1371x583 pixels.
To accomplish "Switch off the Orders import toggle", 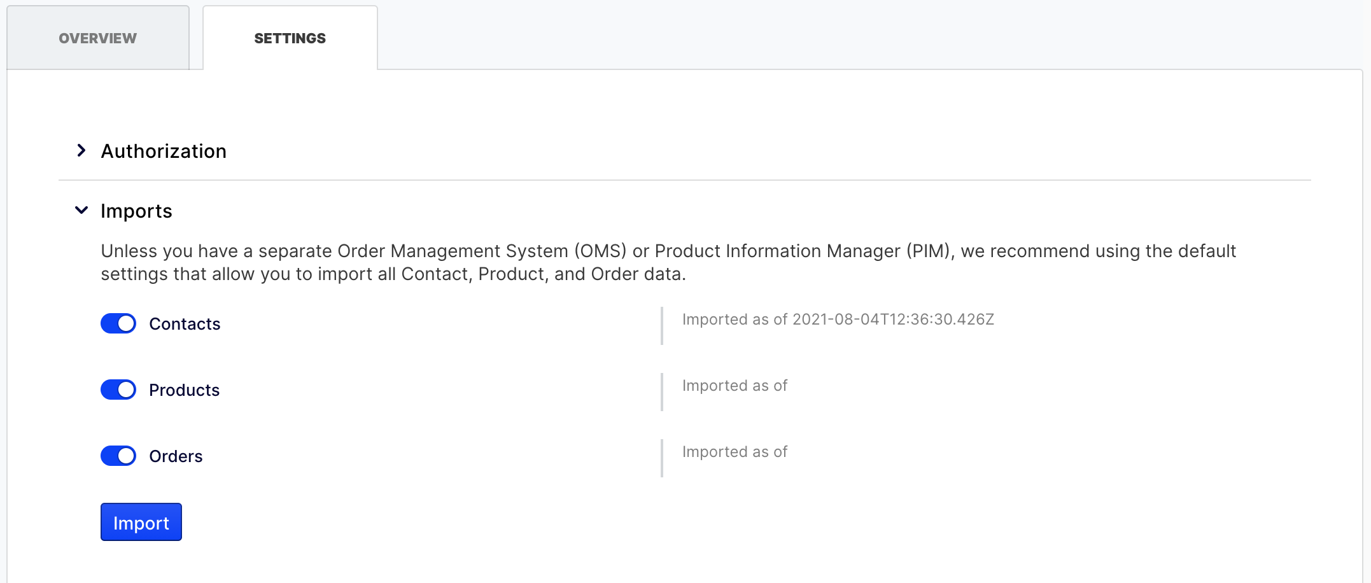I will point(118,456).
